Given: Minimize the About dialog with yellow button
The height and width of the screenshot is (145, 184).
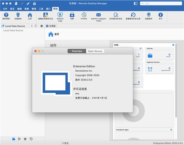Looking at the screenshot, I should 39,51.
